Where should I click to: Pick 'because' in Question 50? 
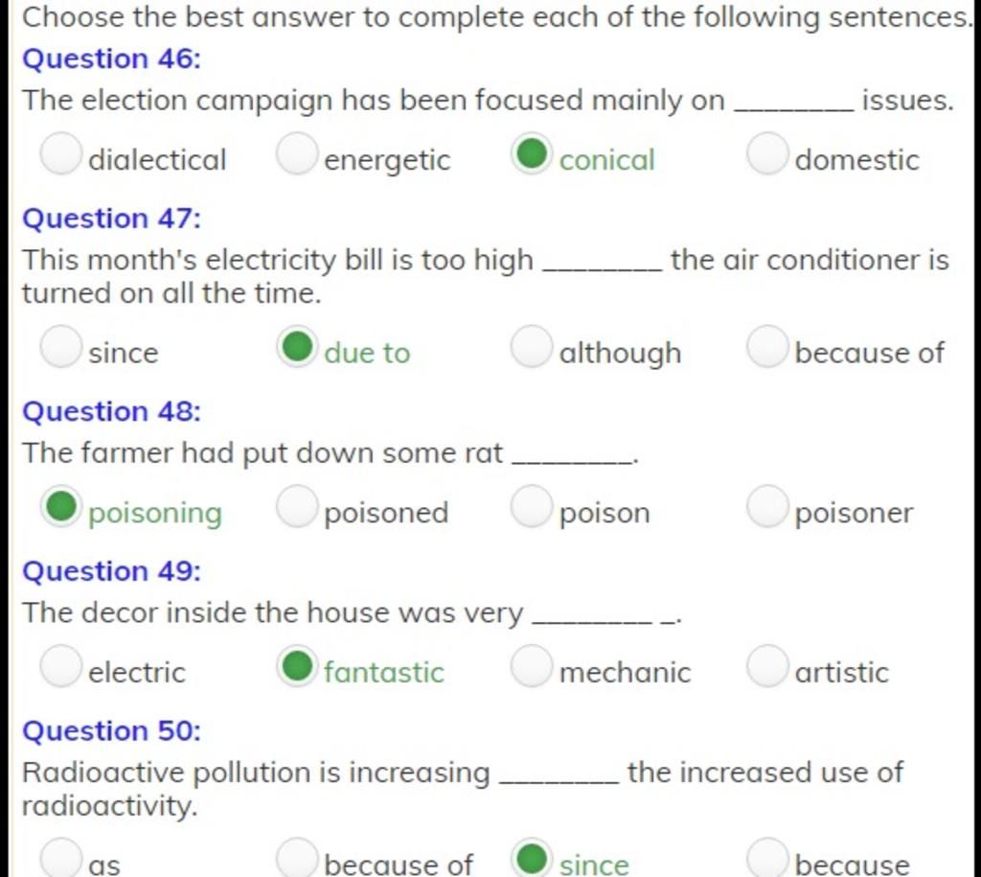(x=767, y=858)
